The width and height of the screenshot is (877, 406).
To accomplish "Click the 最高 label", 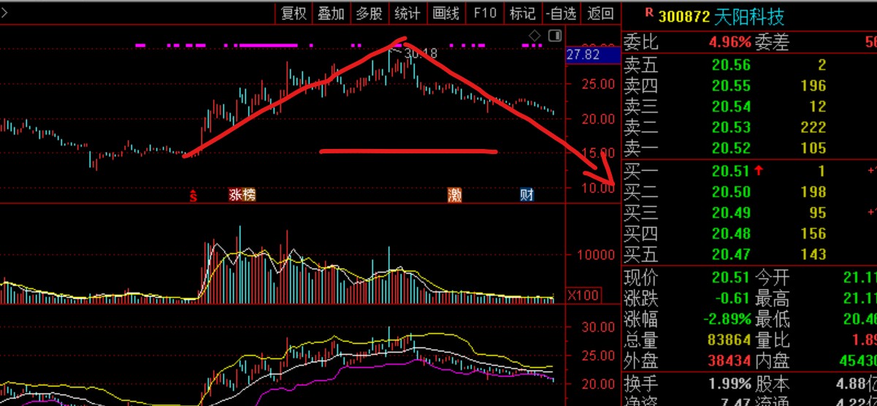I will tap(773, 299).
